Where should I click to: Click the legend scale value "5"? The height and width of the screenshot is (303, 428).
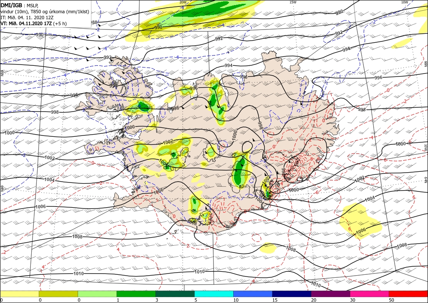(196, 300)
